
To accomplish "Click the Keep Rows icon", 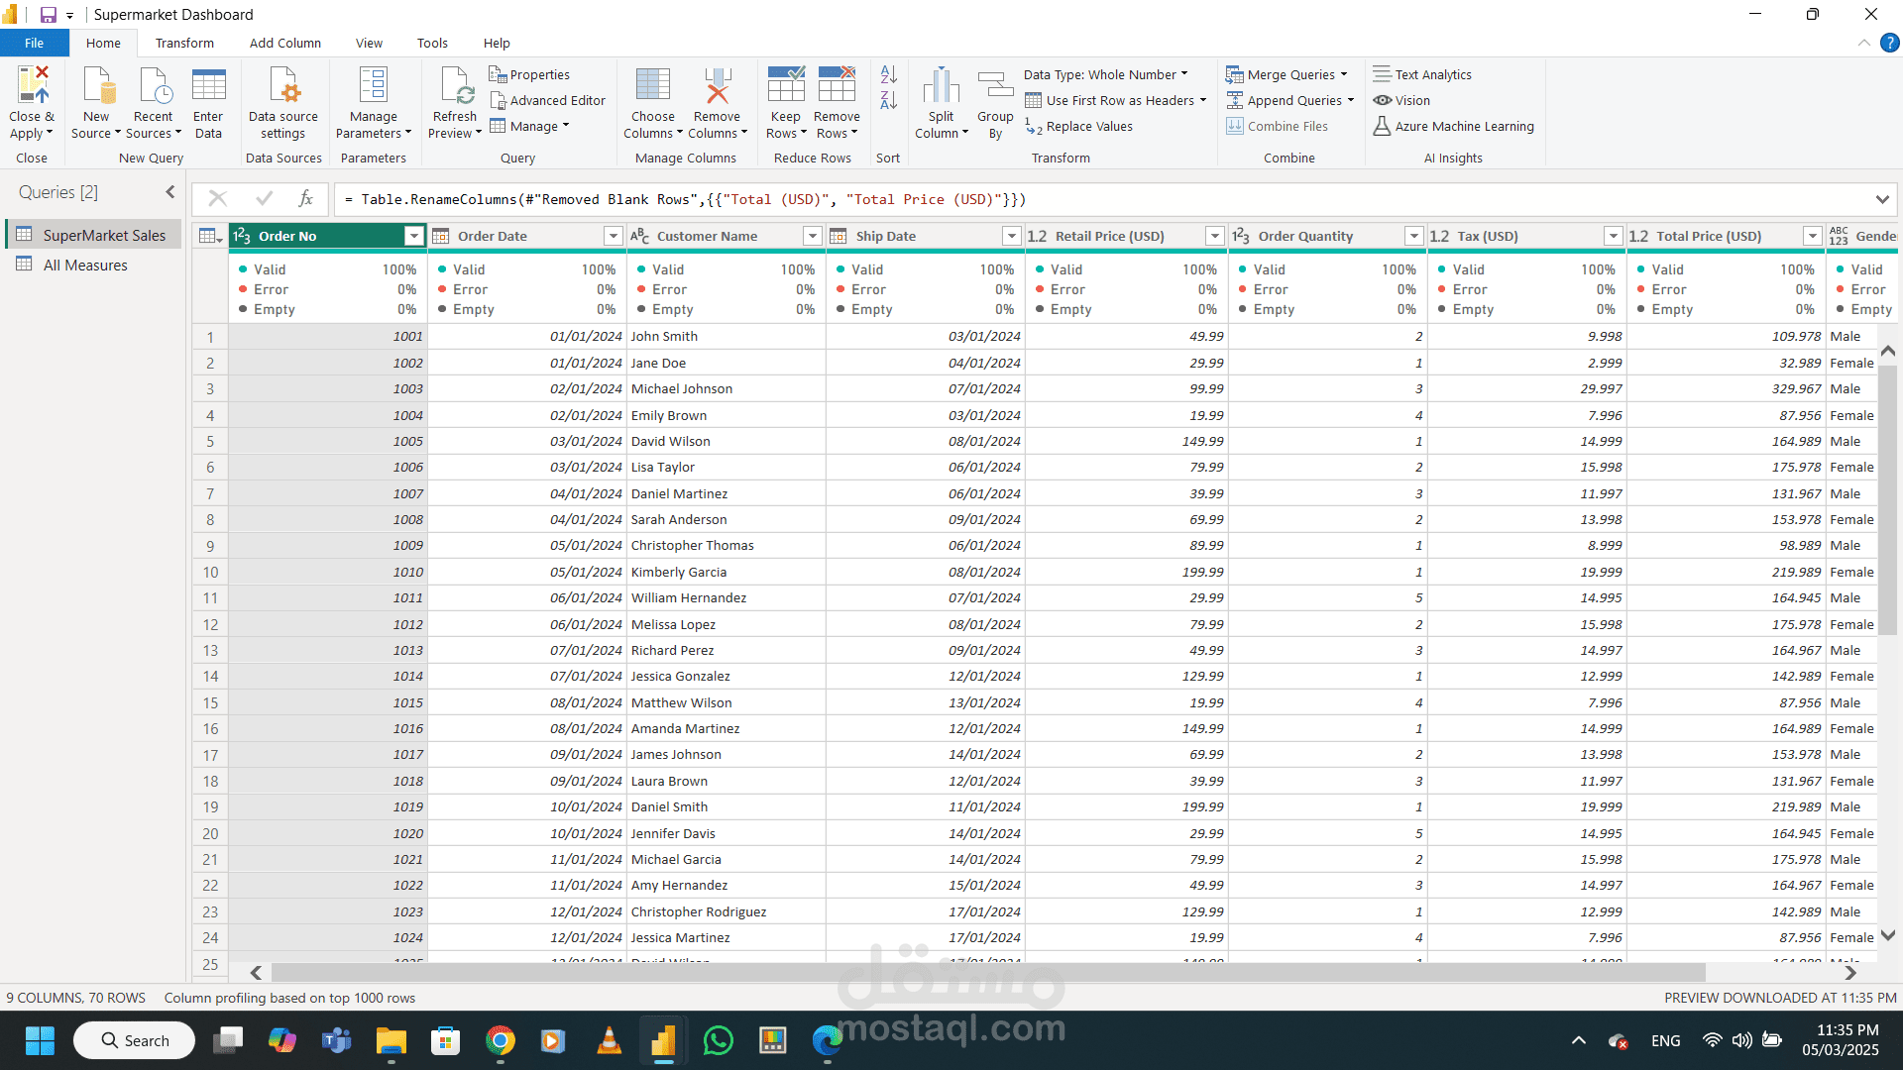I will (x=785, y=86).
